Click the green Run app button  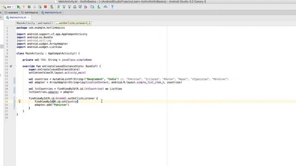(x=18, y=7)
